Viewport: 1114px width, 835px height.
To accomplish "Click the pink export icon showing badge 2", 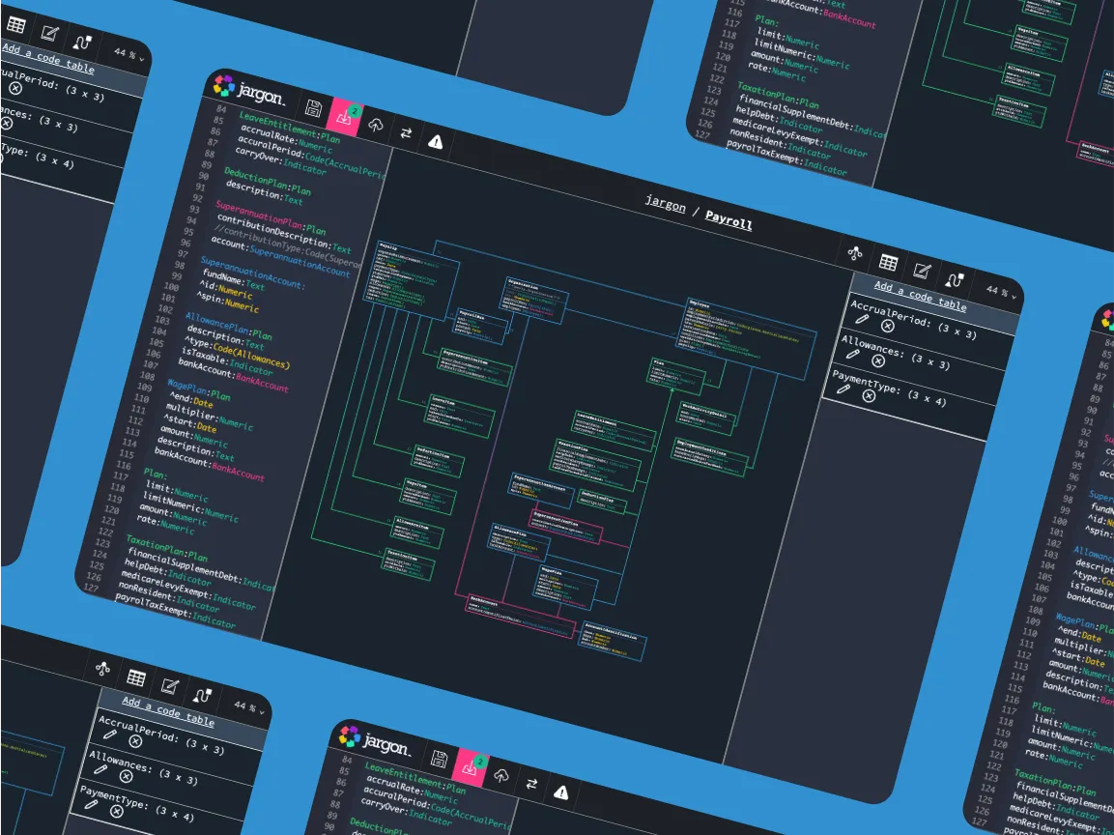I will (343, 118).
